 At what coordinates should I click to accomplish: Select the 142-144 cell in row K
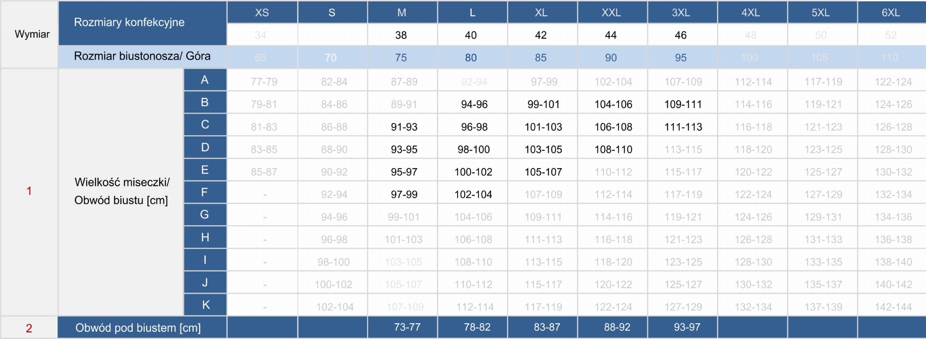tap(893, 307)
